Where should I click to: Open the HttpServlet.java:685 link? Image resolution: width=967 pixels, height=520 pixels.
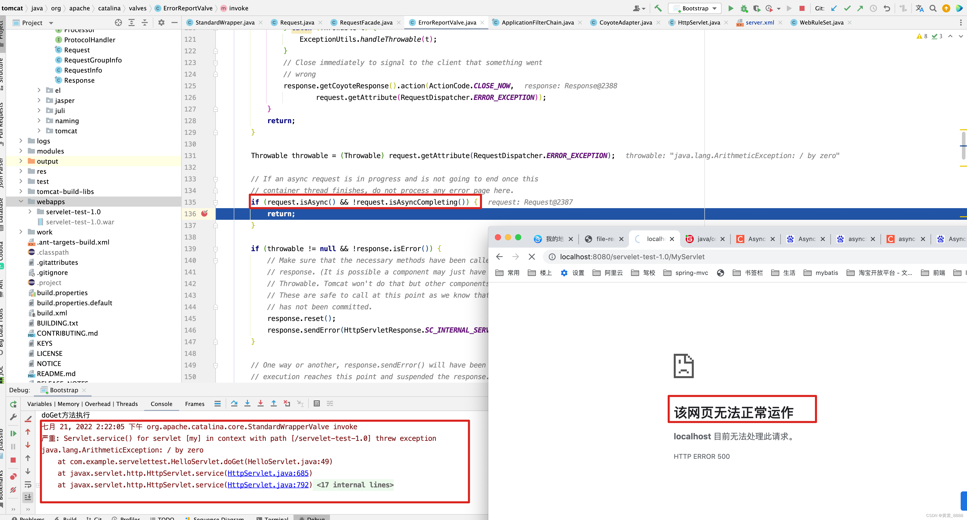(x=268, y=473)
